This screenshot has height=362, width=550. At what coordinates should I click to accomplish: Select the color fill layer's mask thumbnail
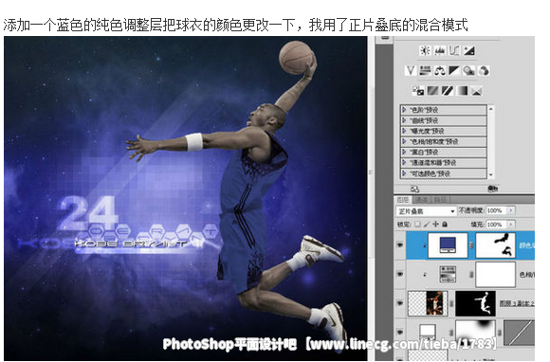click(x=495, y=245)
